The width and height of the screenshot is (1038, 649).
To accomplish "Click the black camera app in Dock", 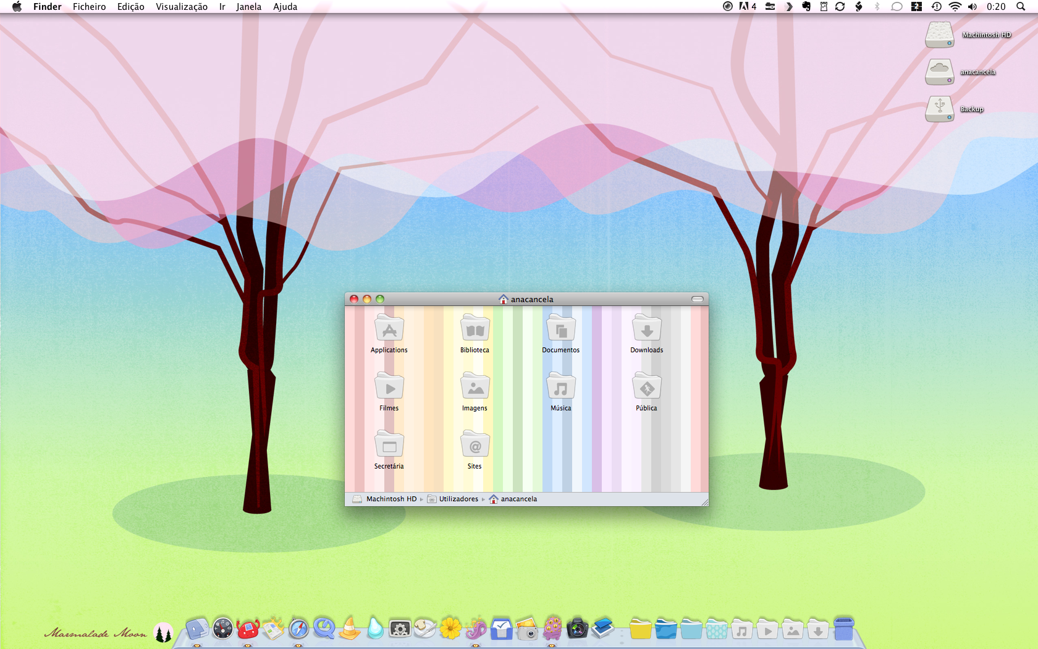I will (x=577, y=629).
